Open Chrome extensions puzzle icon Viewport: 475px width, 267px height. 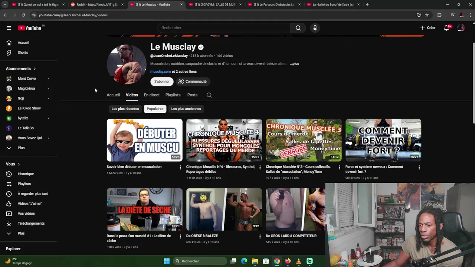(x=439, y=15)
